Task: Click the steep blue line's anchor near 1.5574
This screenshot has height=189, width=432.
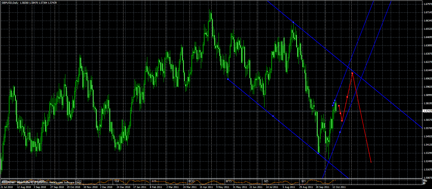Action: [340, 132]
